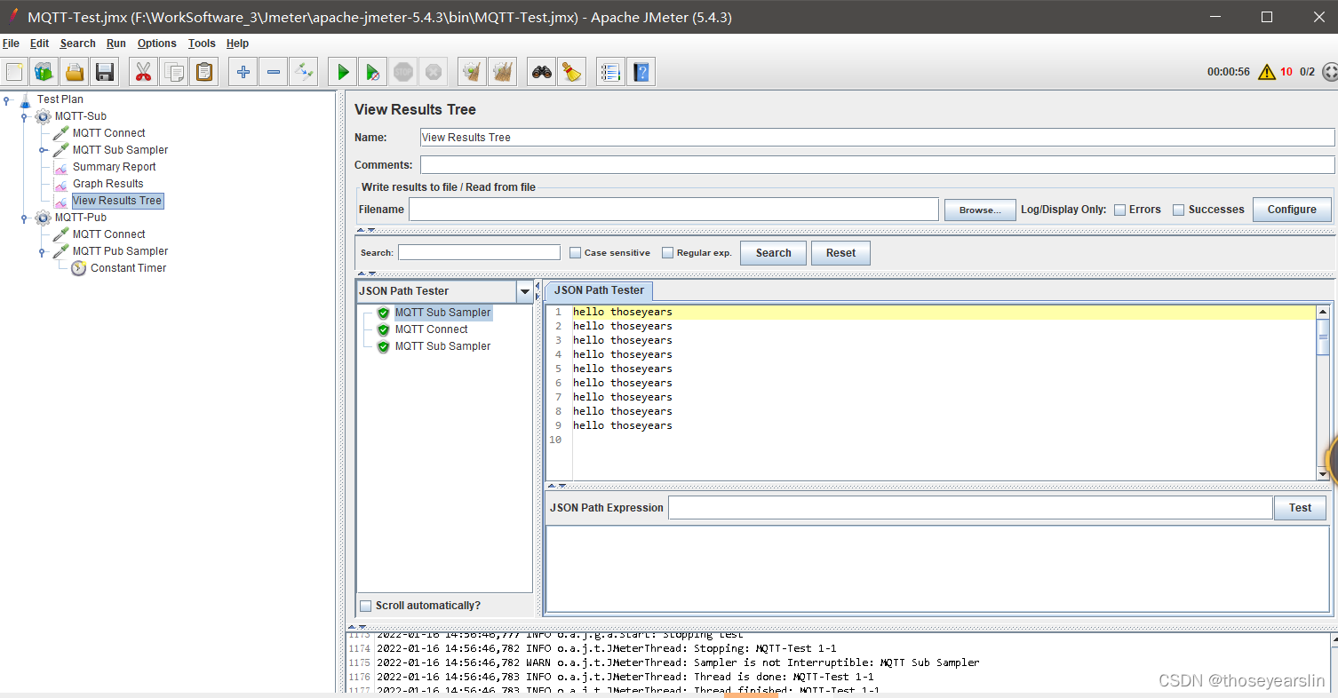Open the Search menu
The height and width of the screenshot is (698, 1338).
[x=77, y=44]
